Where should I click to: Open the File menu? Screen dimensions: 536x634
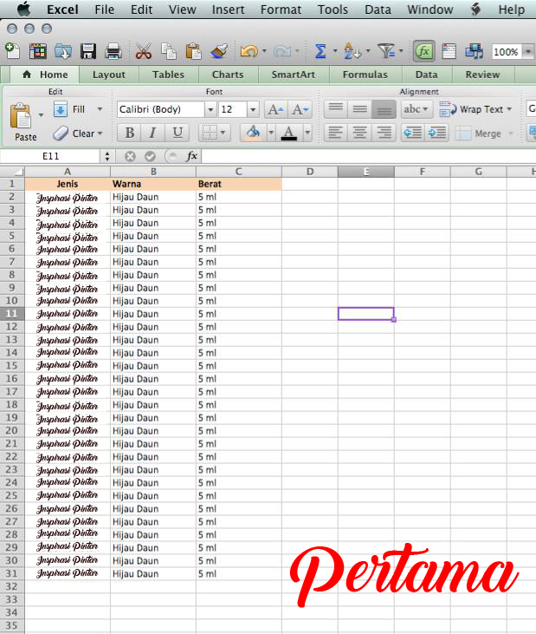point(104,10)
